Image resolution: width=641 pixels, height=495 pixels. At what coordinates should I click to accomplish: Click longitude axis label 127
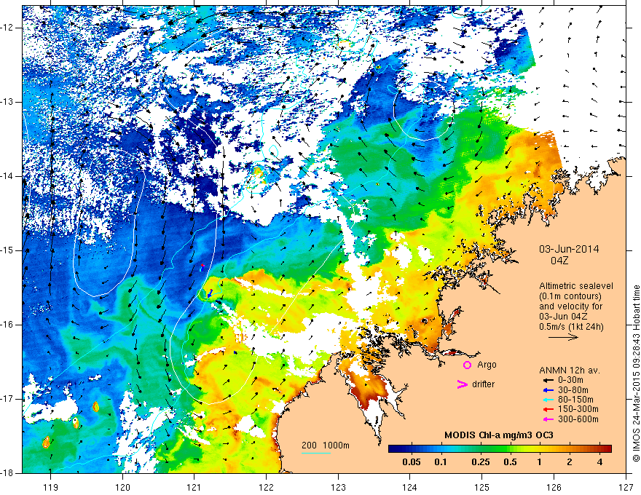pyautogui.click(x=626, y=487)
